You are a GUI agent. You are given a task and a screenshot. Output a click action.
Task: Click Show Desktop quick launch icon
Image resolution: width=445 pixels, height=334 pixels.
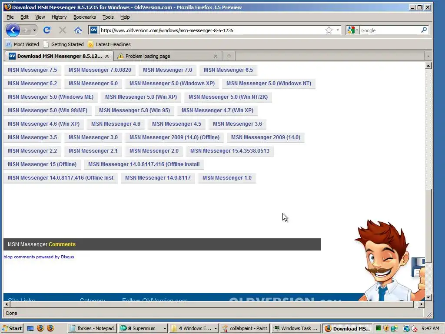point(30,329)
